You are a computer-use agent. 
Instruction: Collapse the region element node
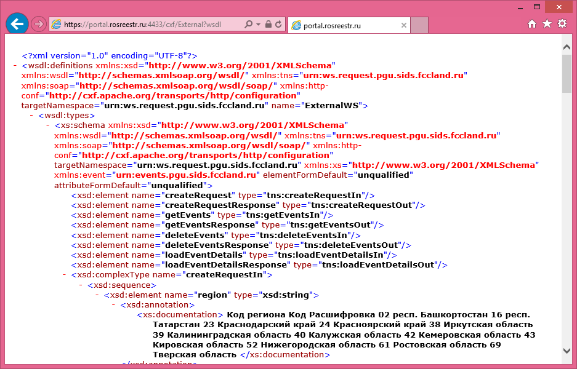pos(97,295)
